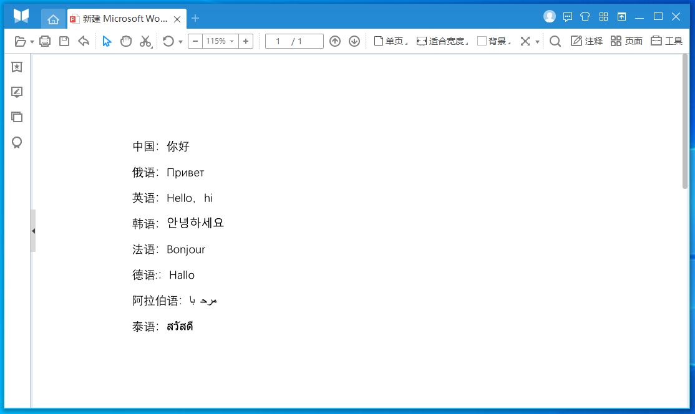Click the snapshot scissors tool
The image size is (695, 414).
[x=145, y=41]
